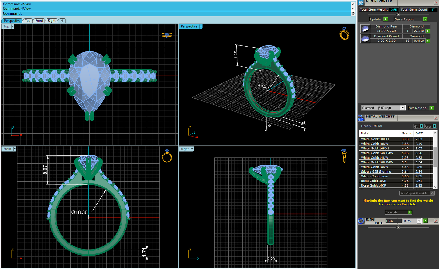Image resolution: width=439 pixels, height=269 pixels.
Task: Close the Gem Reporter panel
Action: coord(436,2)
